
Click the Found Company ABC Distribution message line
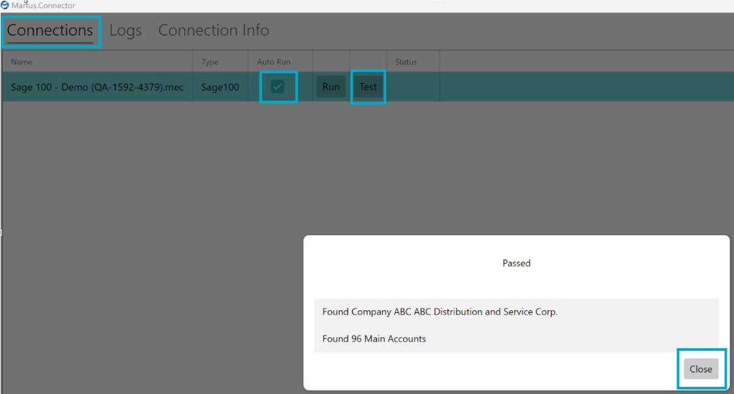pos(440,312)
